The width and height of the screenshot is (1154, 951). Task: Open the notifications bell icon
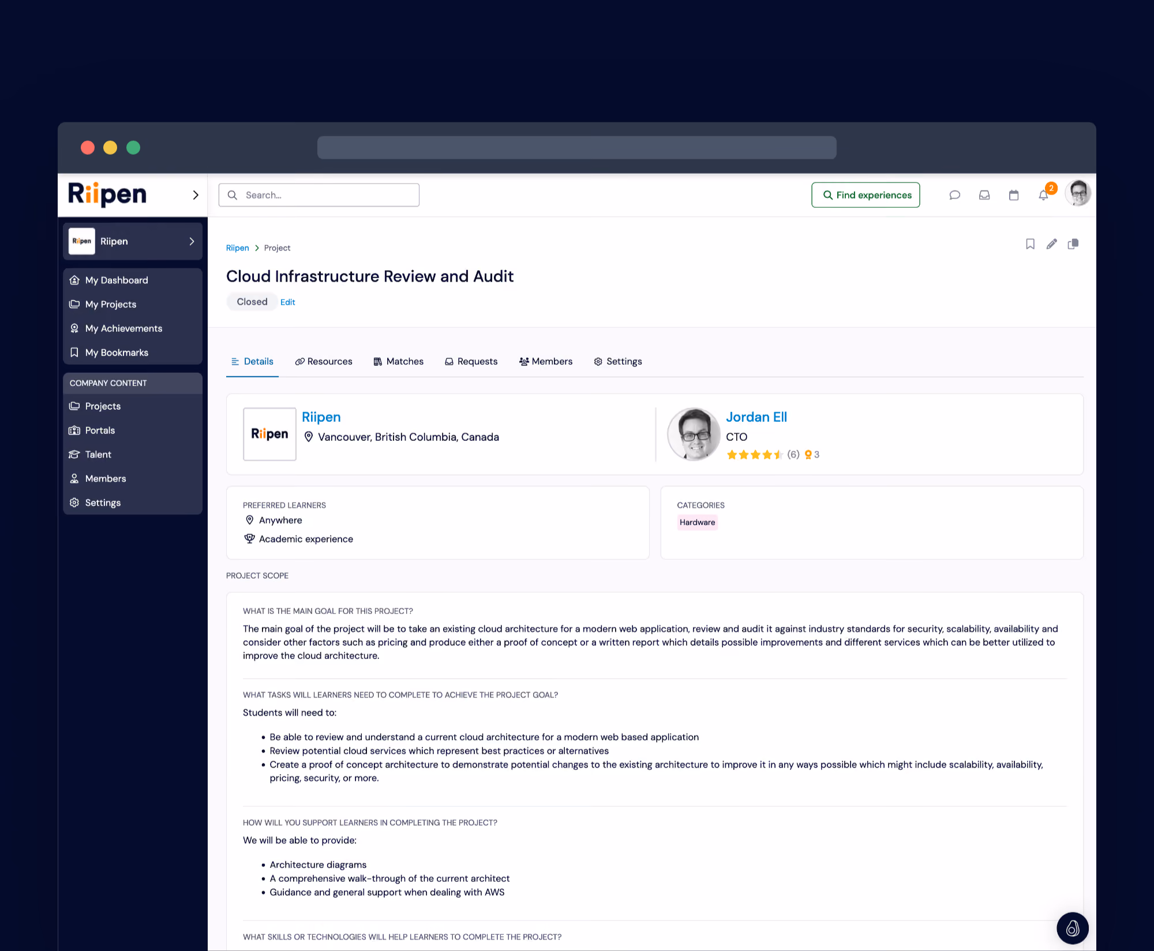click(1043, 195)
